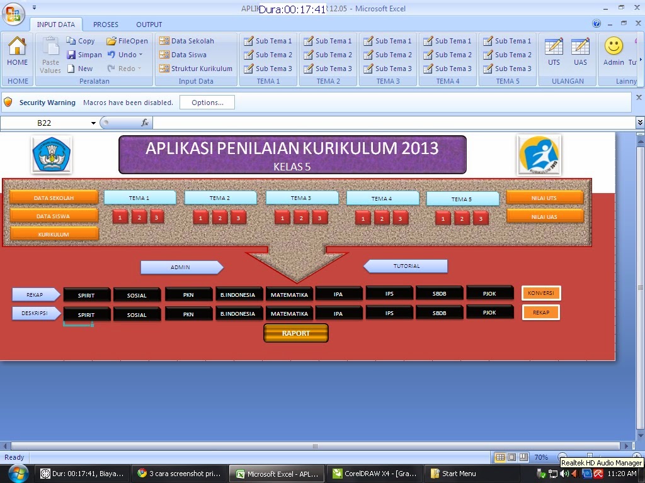The width and height of the screenshot is (645, 483).
Task: Click the 70% zoom level indicator
Action: click(x=541, y=457)
